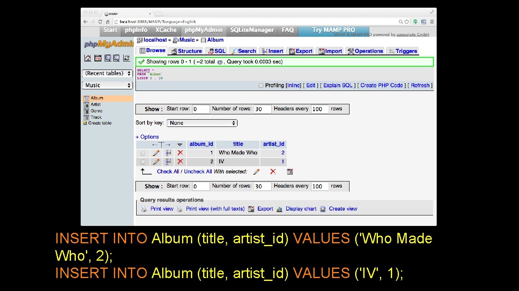Click the full text toggle arrows
519x291 pixels.
click(161, 145)
